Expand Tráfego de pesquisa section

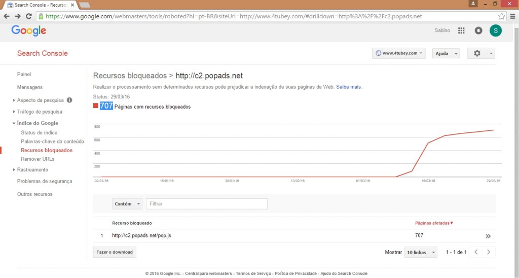click(14, 112)
